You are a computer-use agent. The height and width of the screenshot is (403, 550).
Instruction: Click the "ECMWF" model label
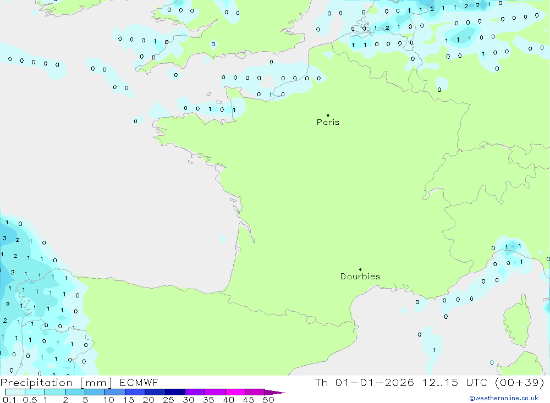coord(139,383)
